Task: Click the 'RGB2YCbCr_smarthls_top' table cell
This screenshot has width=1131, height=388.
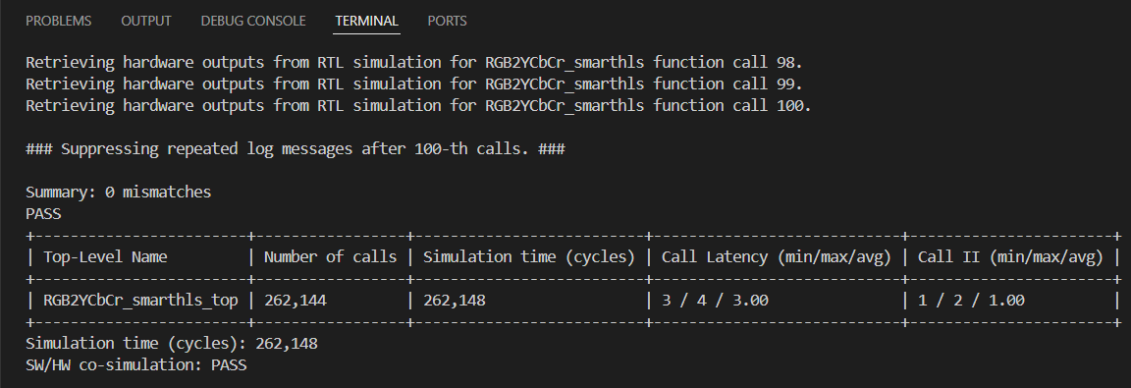Action: [140, 300]
